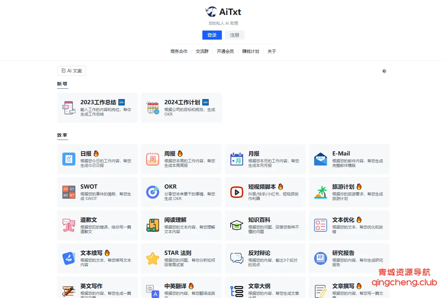Screen dimensions: 445x298
Task: Toggle the light/dark theme switch
Action: tap(384, 71)
